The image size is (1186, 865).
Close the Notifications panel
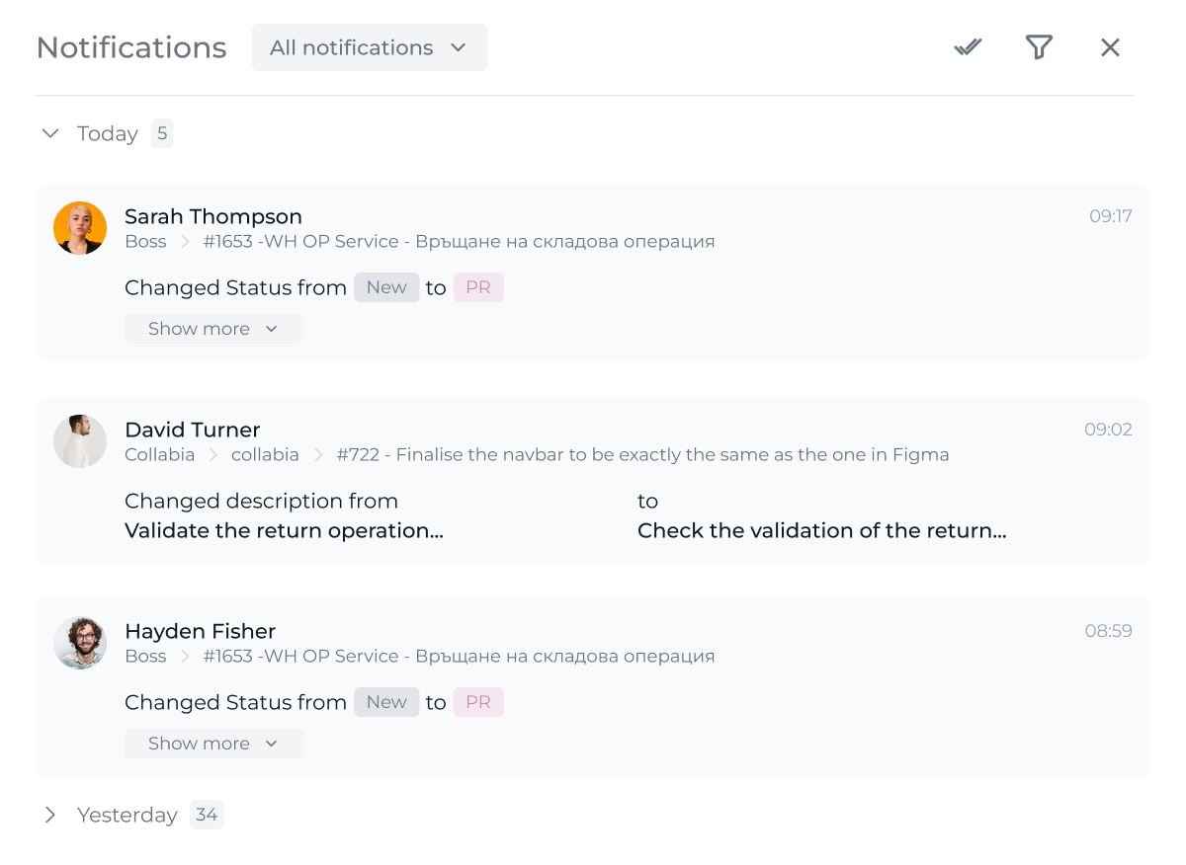(x=1110, y=46)
